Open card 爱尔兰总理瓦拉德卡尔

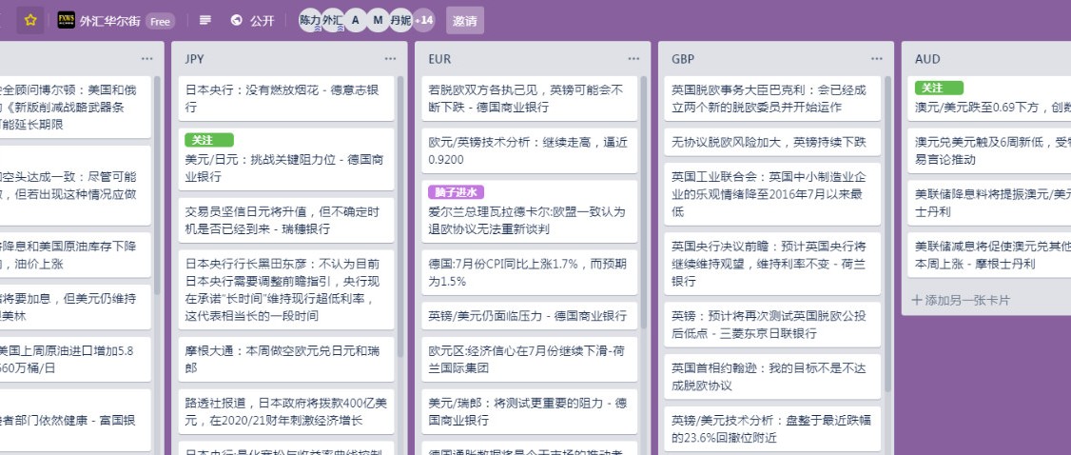tap(530, 211)
